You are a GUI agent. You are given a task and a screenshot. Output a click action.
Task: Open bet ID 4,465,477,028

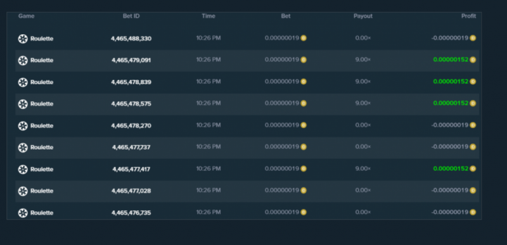tap(131, 191)
